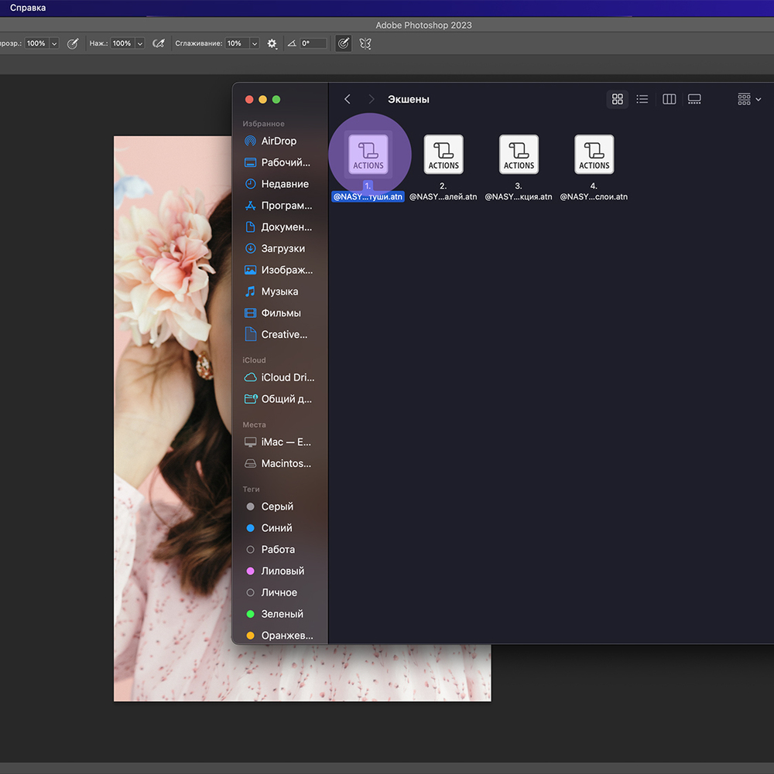Image resolution: width=774 pixels, height=774 pixels.
Task: Open the smoothing options gear icon
Action: (272, 44)
